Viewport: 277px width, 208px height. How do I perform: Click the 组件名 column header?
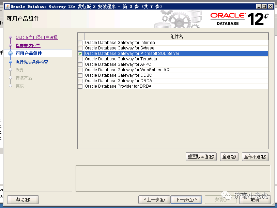click(x=176, y=36)
